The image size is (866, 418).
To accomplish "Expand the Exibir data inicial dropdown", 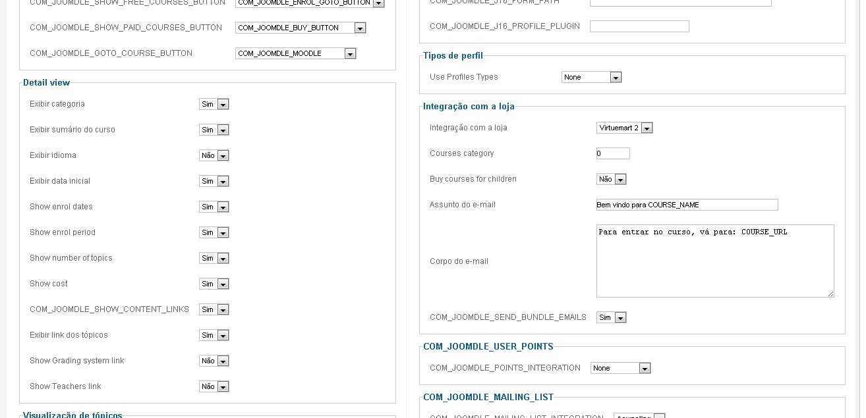I will click(x=214, y=181).
